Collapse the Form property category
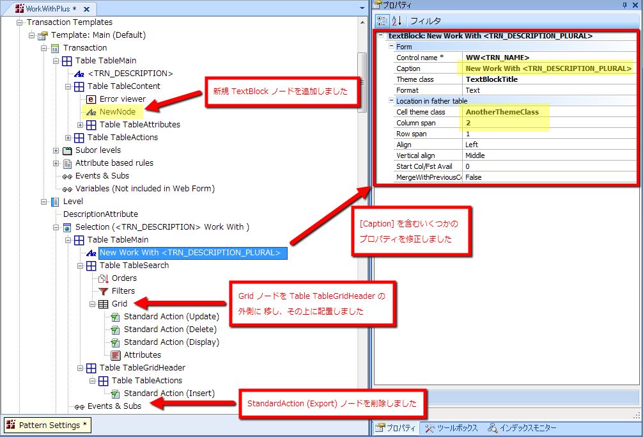This screenshot has width=643, height=437. (x=391, y=46)
